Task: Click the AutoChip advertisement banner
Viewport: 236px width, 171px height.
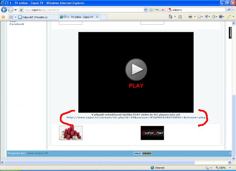Action: pyautogui.click(x=152, y=133)
